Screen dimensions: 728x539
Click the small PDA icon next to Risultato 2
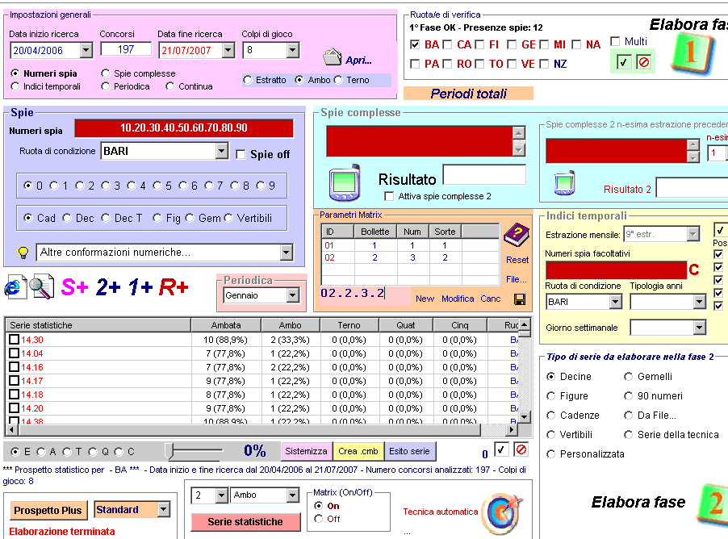(x=565, y=183)
